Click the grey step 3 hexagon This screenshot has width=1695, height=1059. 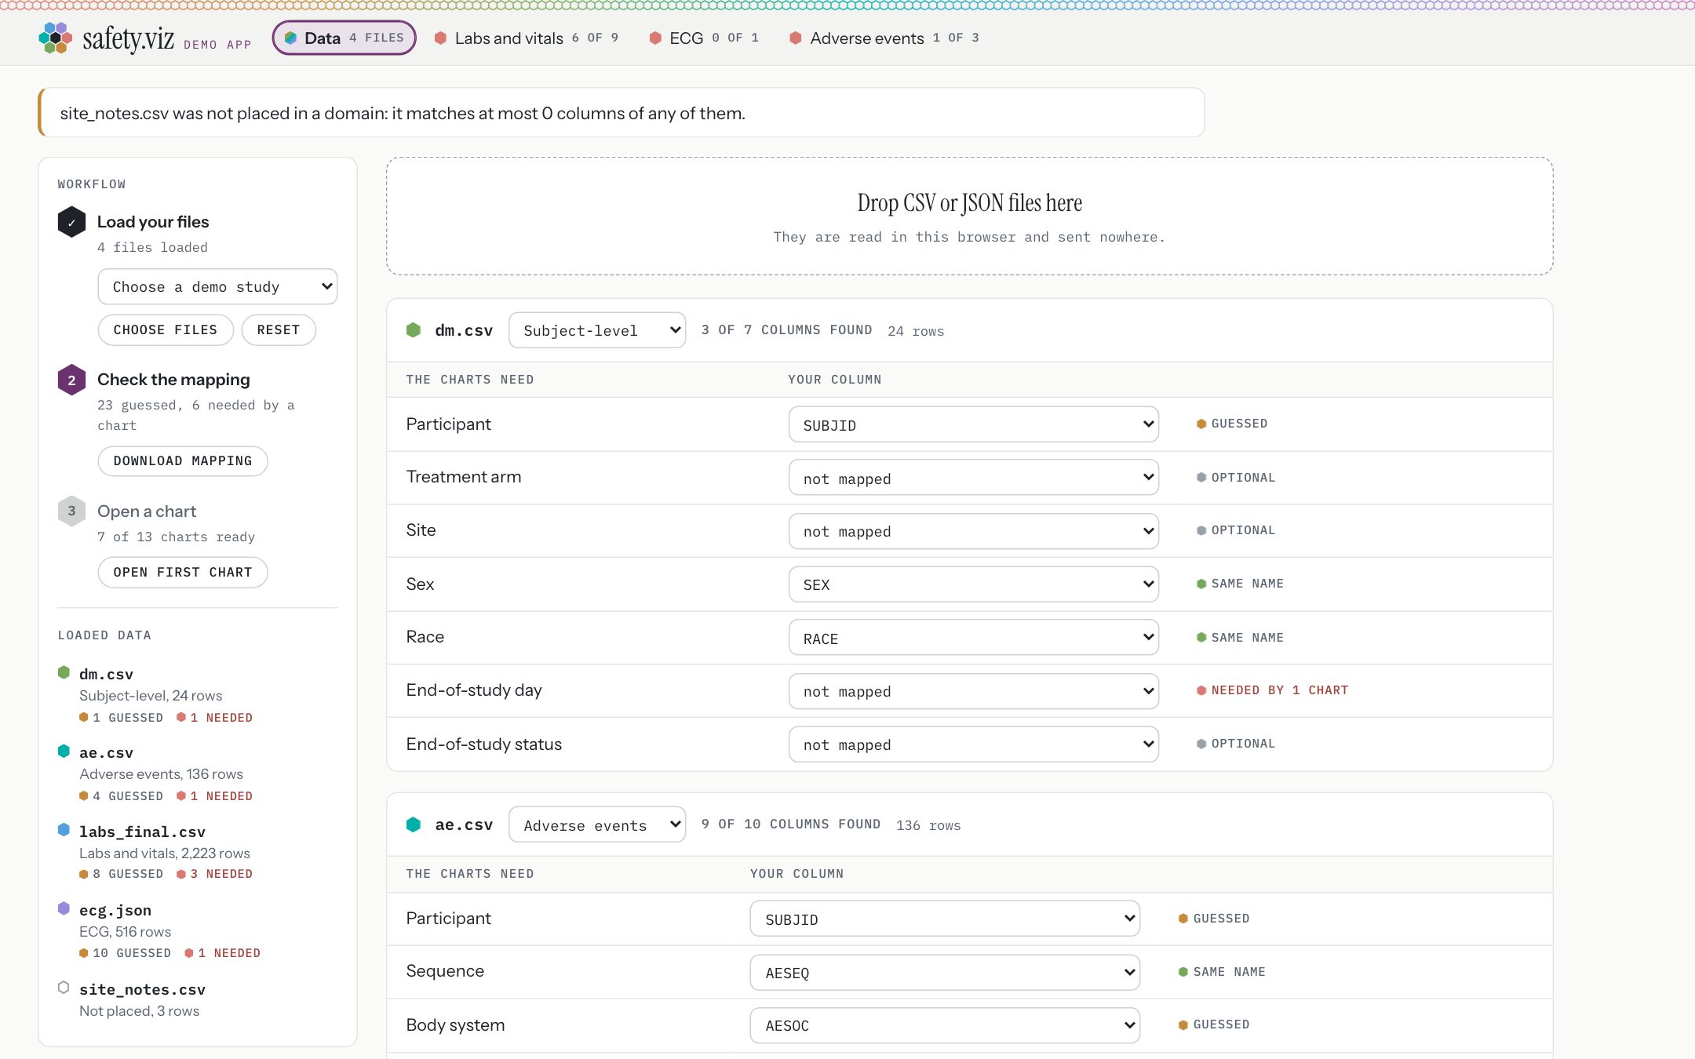(x=71, y=511)
